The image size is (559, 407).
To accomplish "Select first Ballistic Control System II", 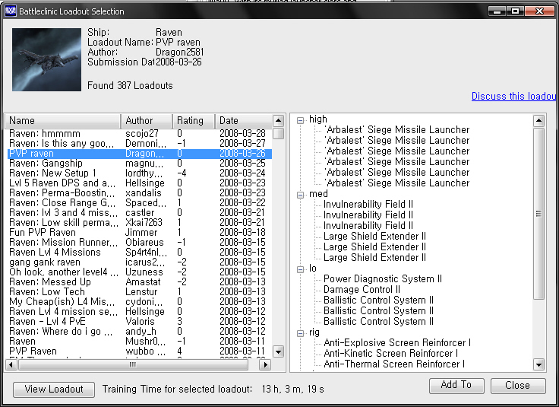I will click(x=378, y=300).
